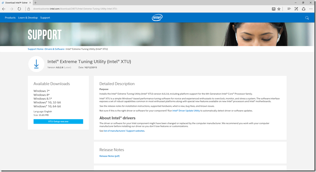
Task: Open the Learn & Develop menu
Action: (x=28, y=18)
